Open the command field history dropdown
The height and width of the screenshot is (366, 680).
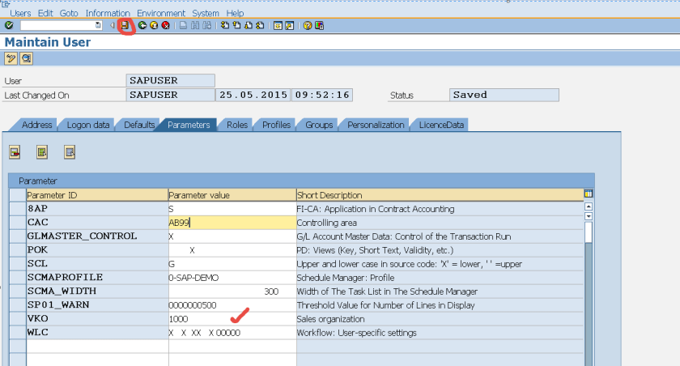(98, 25)
